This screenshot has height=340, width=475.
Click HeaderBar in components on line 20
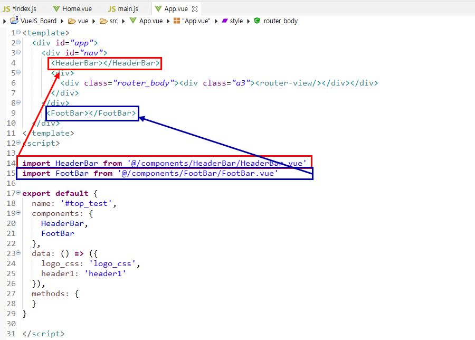pyautogui.click(x=62, y=224)
